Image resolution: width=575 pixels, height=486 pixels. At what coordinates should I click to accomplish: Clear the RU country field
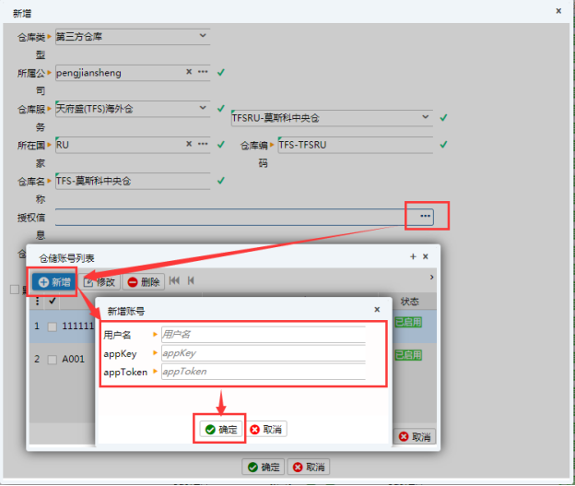pyautogui.click(x=189, y=145)
